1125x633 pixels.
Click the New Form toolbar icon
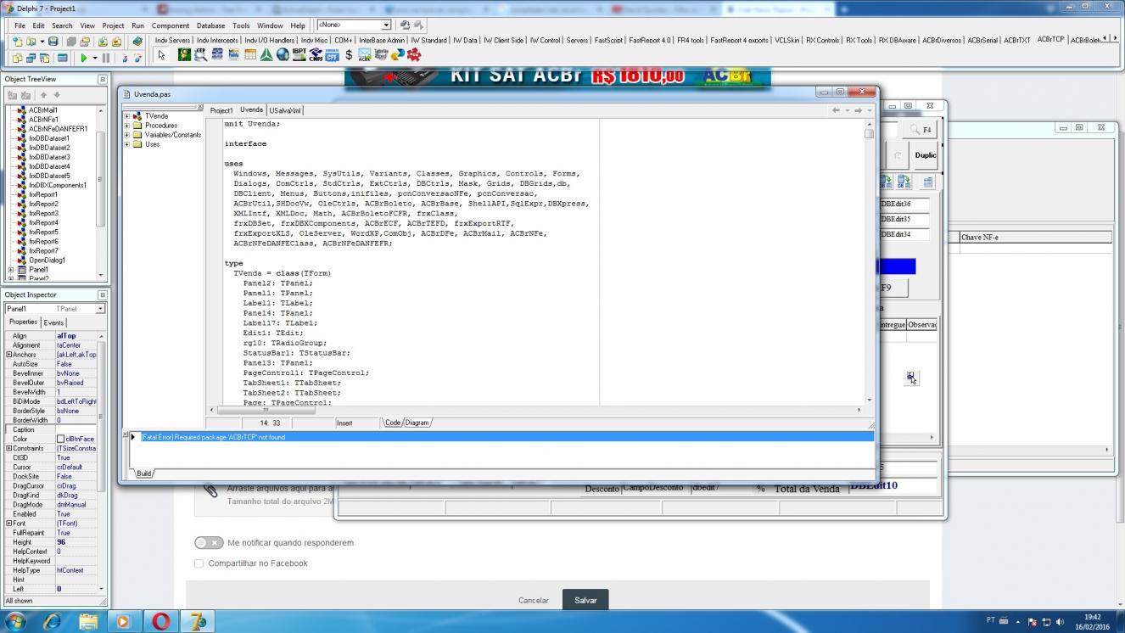click(62, 58)
